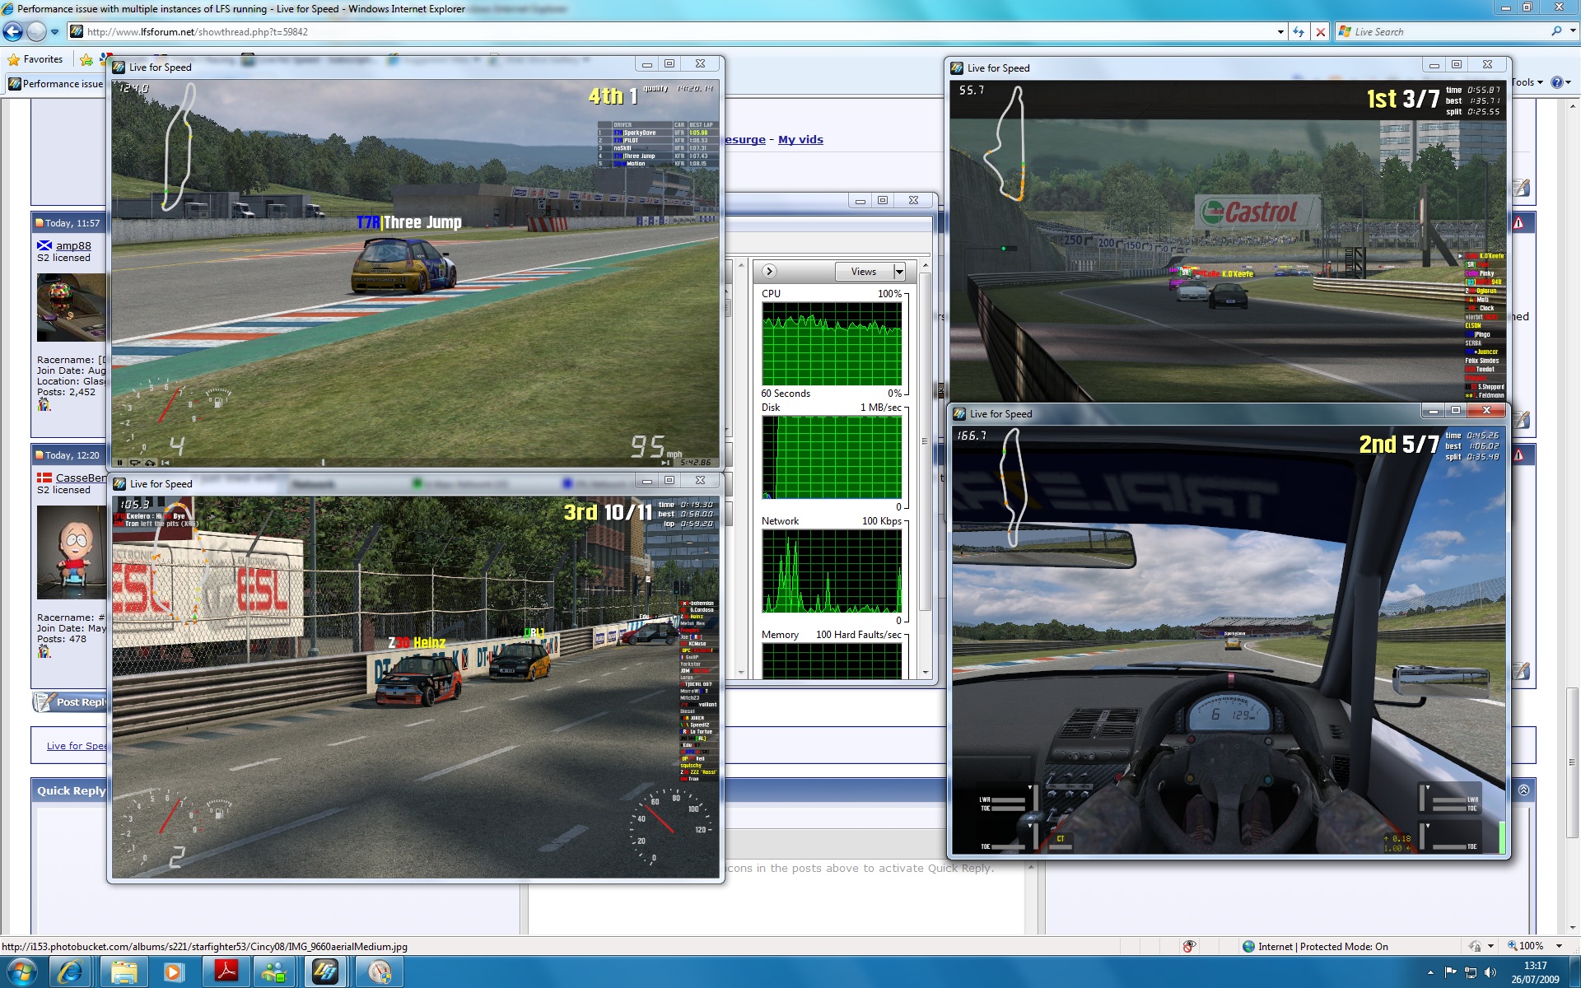Show hidden icons in the system tray
Viewport: 1581px width, 988px height.
pos(1430,972)
